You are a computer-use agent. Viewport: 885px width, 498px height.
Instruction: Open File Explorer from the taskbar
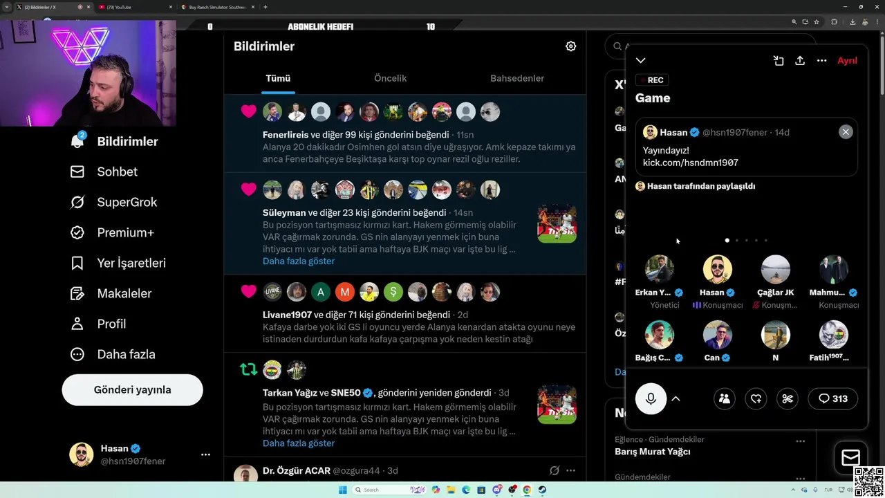pyautogui.click(x=451, y=490)
